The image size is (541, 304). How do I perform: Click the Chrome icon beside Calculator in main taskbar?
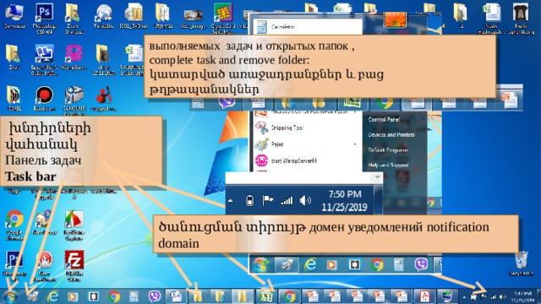point(114,296)
